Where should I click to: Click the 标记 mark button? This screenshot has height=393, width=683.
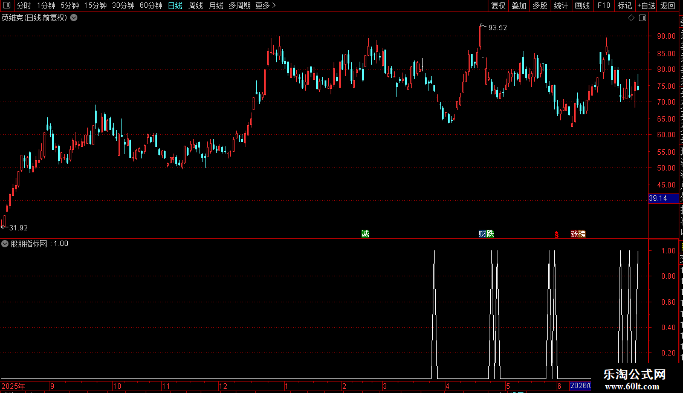pyautogui.click(x=624, y=5)
